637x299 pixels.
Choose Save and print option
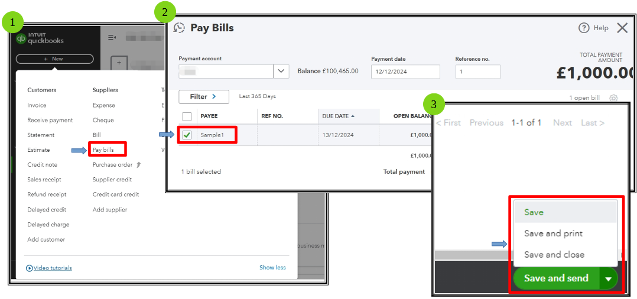click(x=566, y=233)
